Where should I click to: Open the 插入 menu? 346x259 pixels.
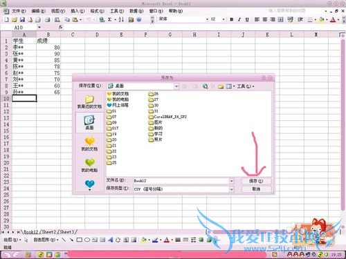coord(78,11)
